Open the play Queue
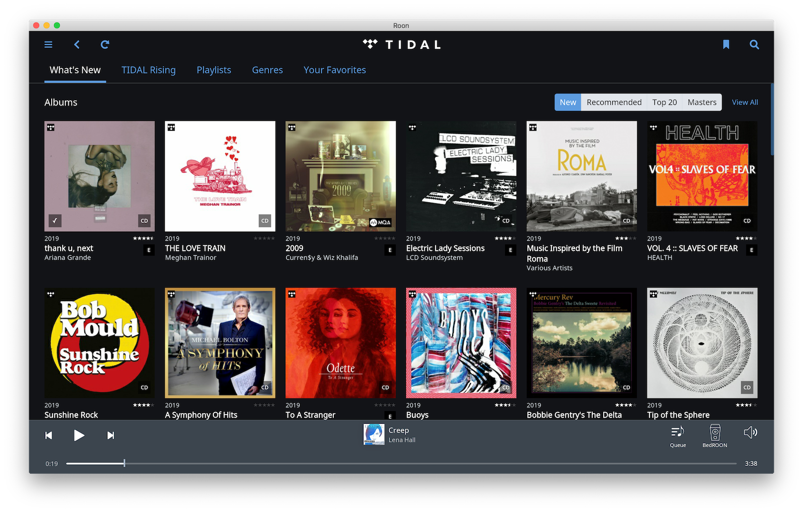The width and height of the screenshot is (803, 512). [x=678, y=435]
